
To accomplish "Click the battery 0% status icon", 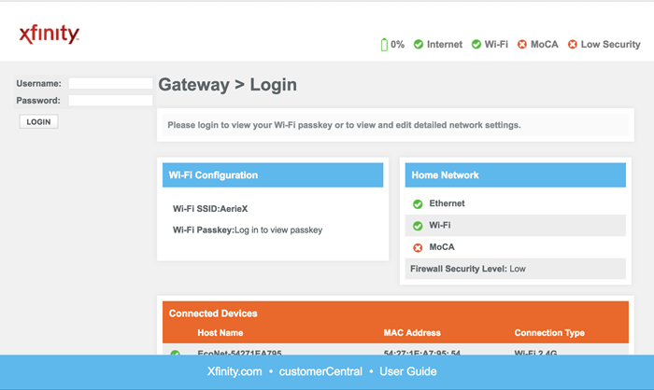I will point(384,45).
